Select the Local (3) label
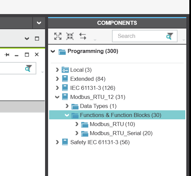The height and width of the screenshot is (176, 191). [x=81, y=70]
